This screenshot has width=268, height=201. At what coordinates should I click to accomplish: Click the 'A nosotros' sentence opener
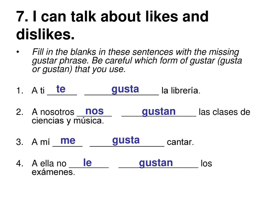click(x=53, y=112)
